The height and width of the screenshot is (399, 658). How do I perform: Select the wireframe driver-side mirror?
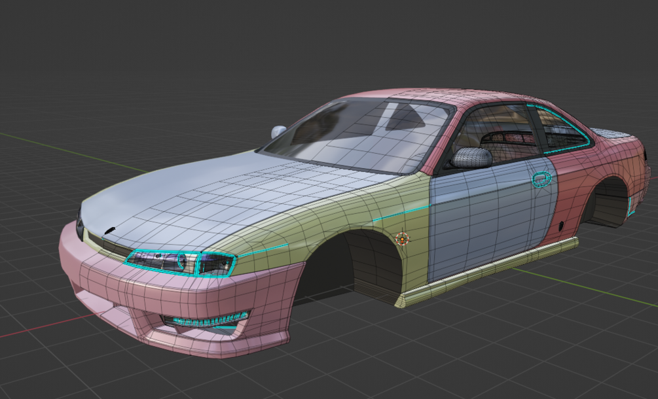471,158
